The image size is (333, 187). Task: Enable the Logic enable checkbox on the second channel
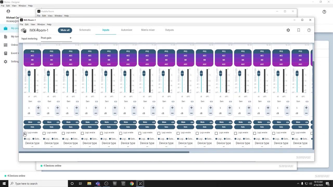pyautogui.click(x=44, y=133)
